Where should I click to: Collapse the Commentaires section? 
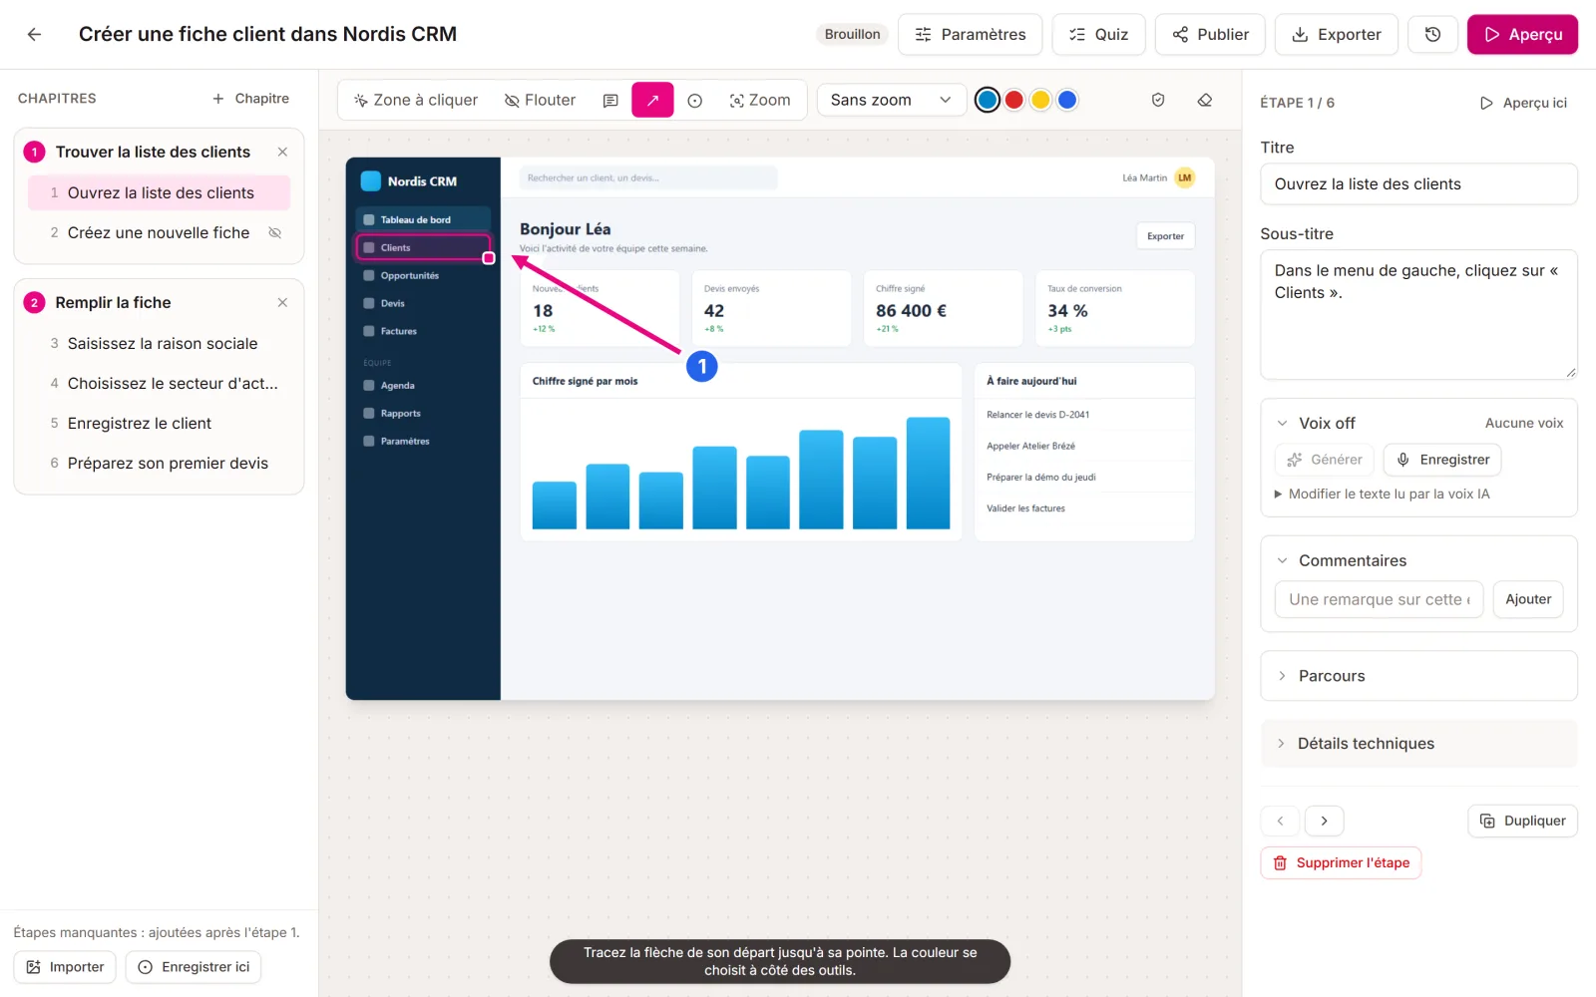1283,560
